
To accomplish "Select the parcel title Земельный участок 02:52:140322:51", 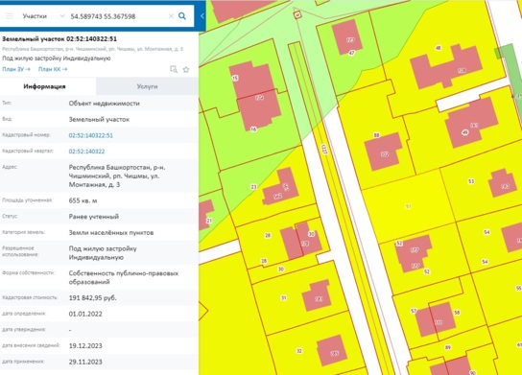I will [x=59, y=39].
